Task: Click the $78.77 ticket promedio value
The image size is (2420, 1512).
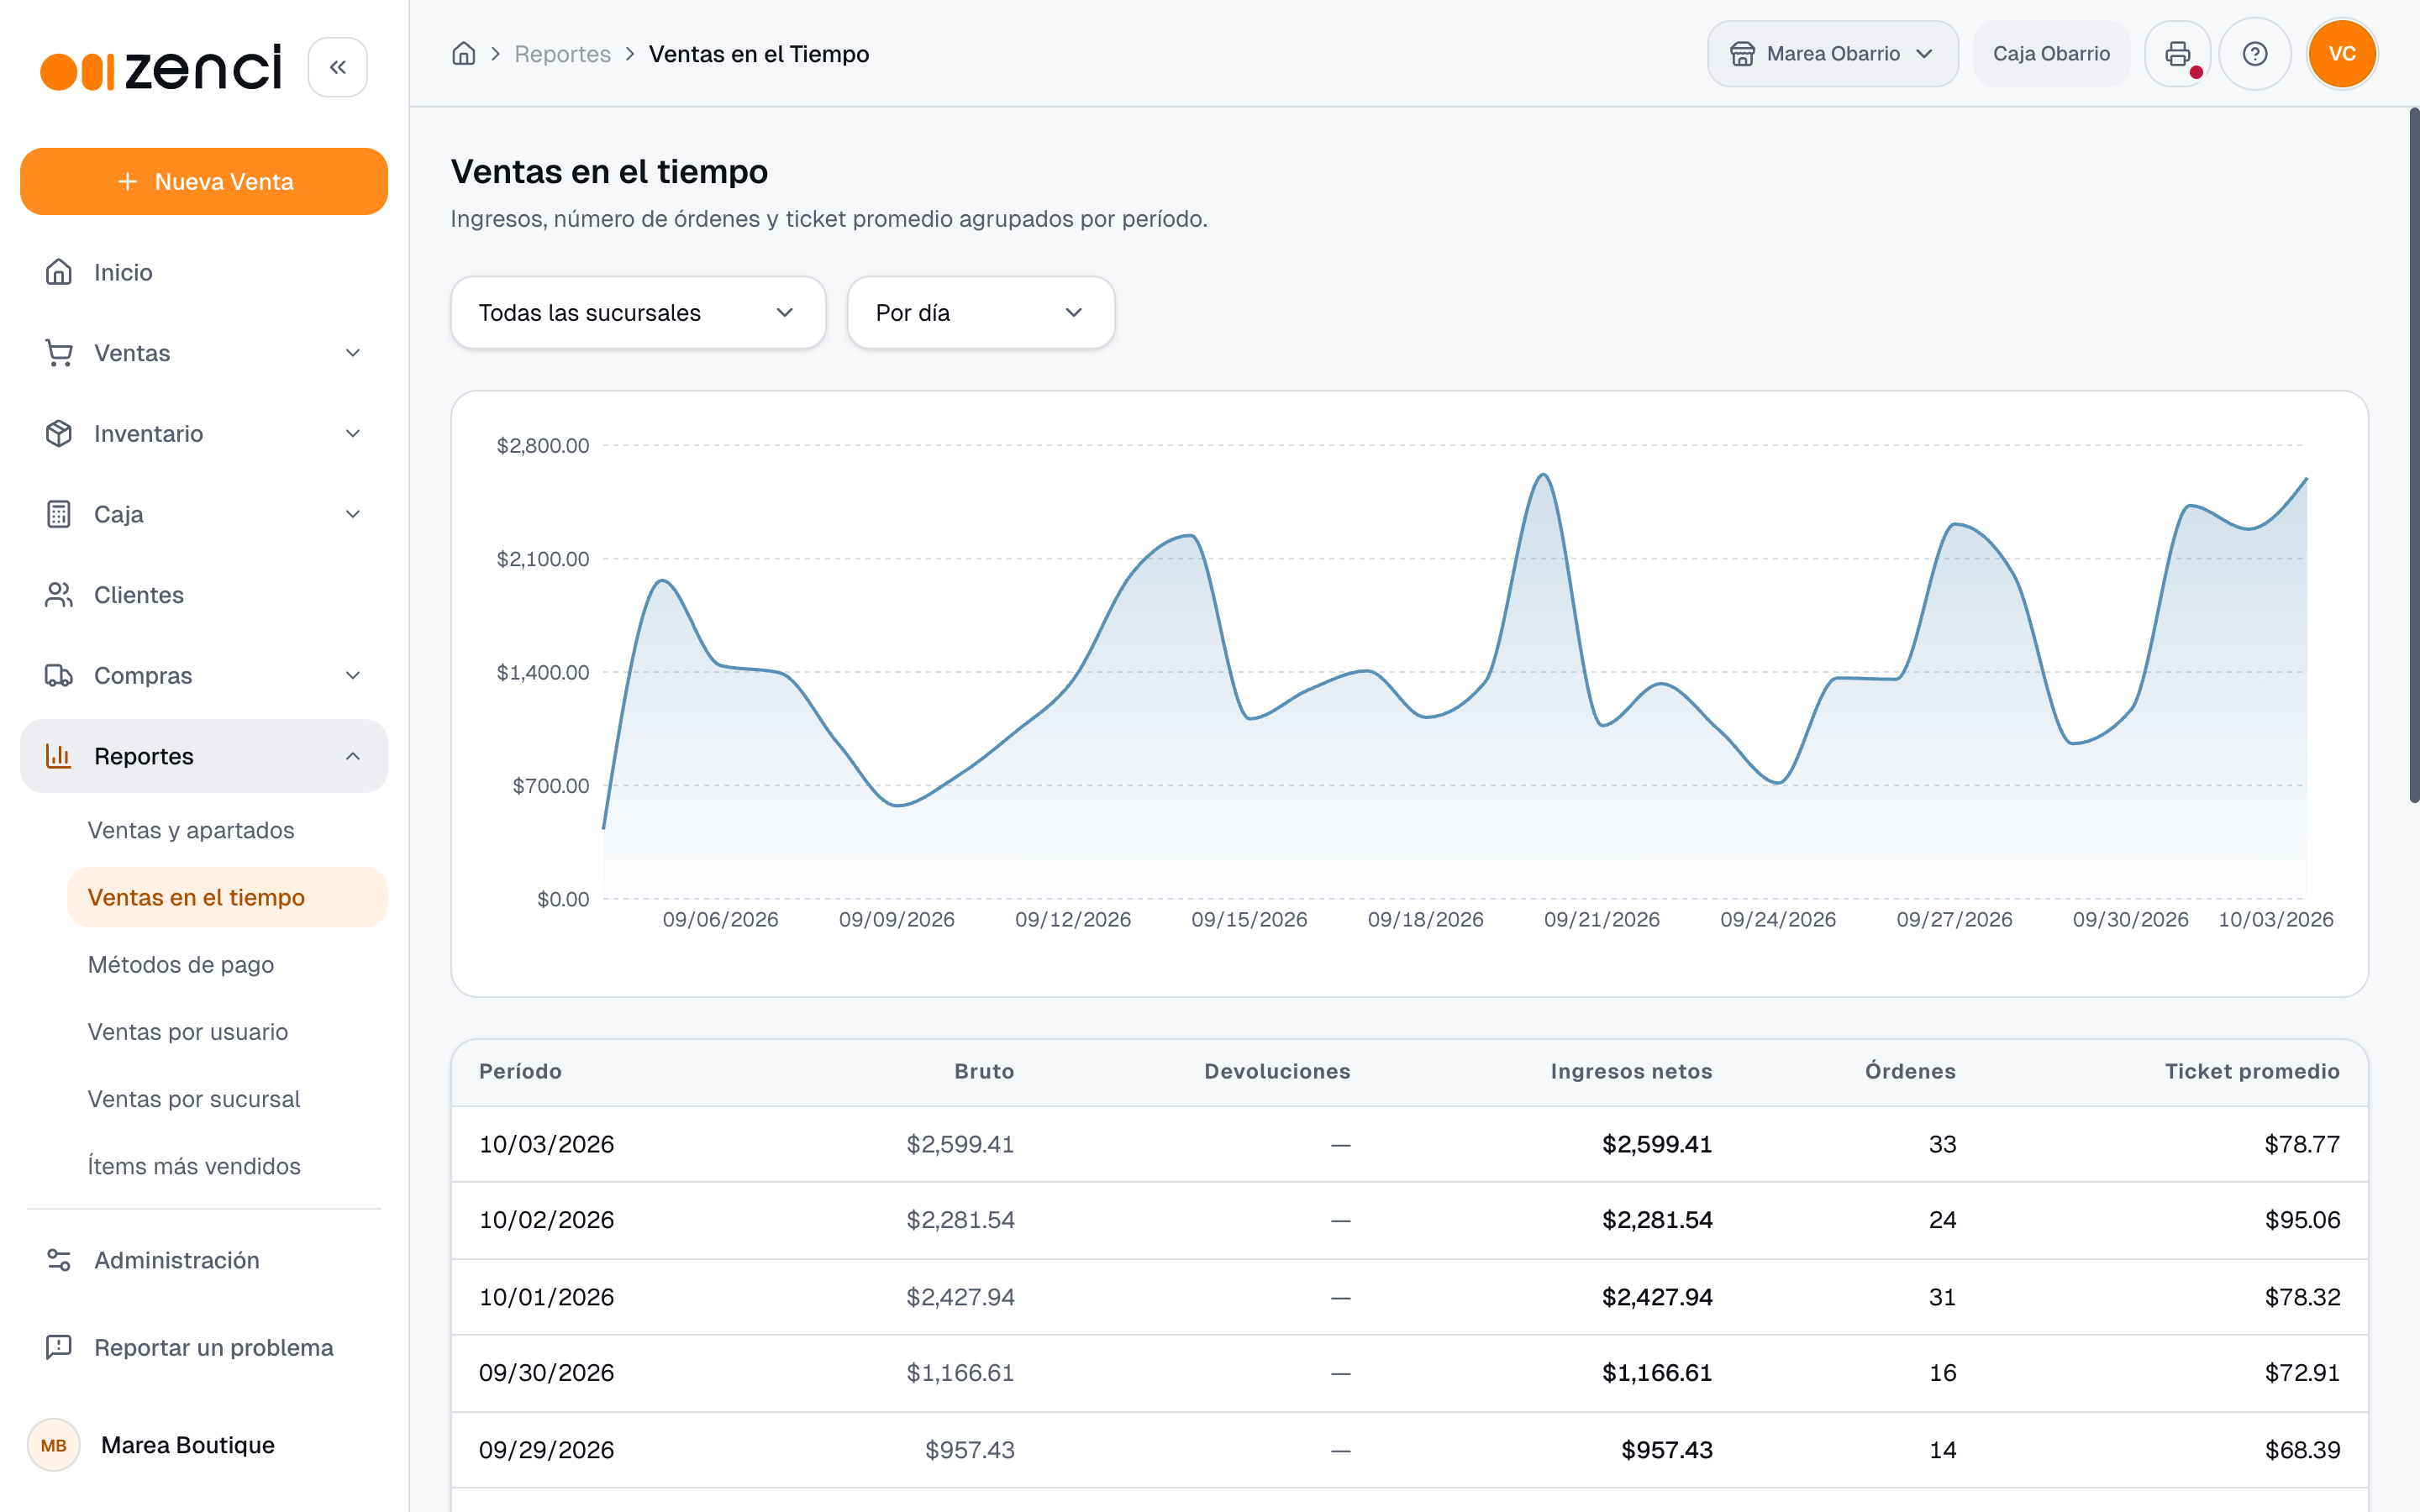Action: 2302,1144
